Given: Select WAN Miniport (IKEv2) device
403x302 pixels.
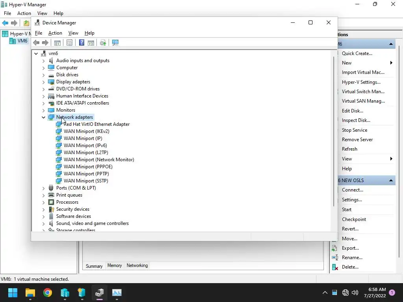Looking at the screenshot, I should coord(86,131).
